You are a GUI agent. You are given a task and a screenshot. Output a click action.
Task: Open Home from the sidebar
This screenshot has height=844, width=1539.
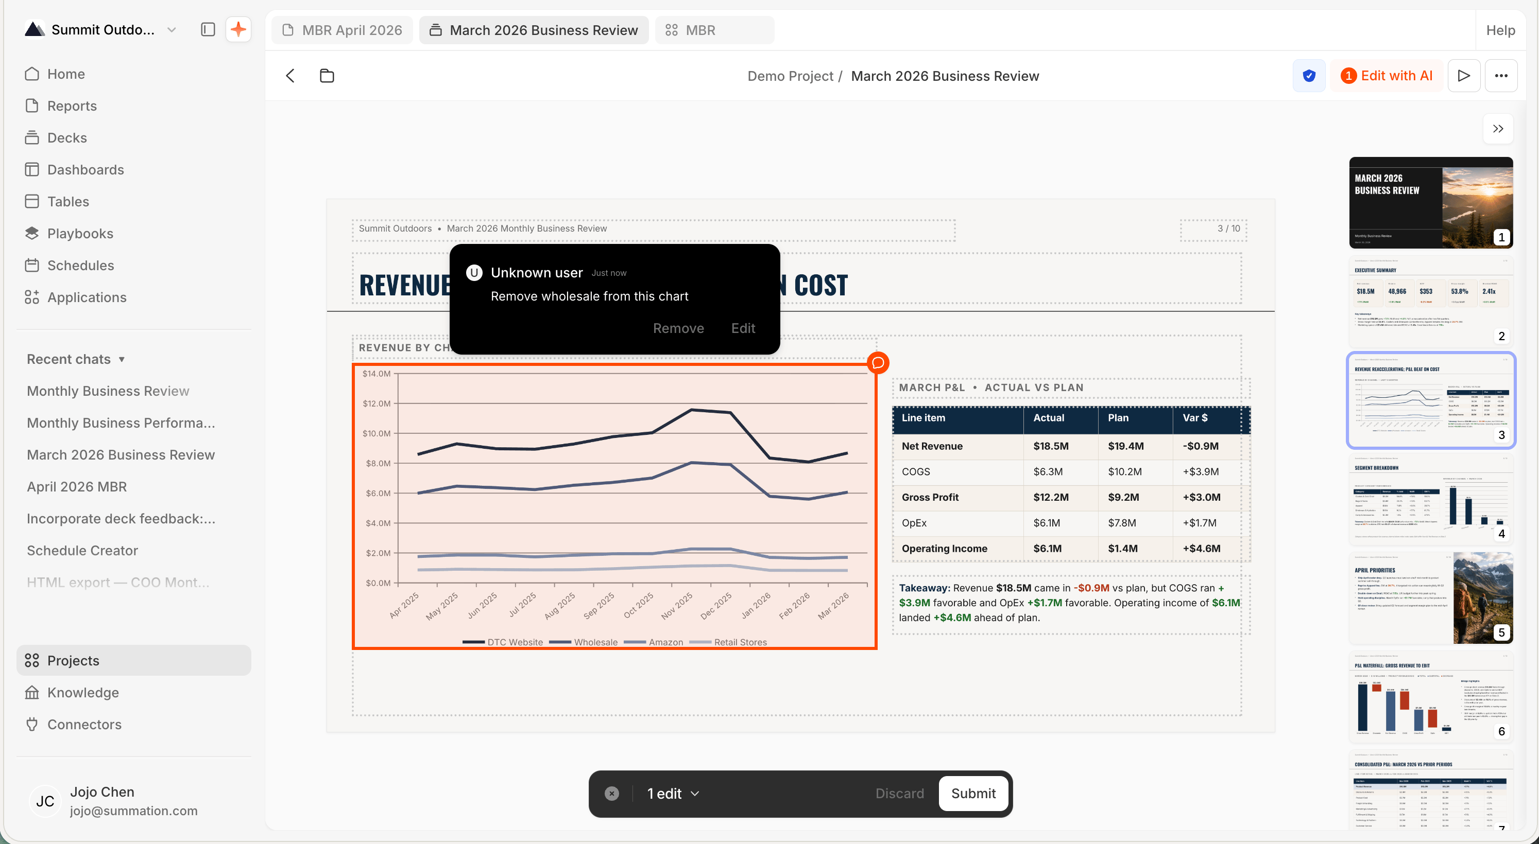click(x=134, y=74)
